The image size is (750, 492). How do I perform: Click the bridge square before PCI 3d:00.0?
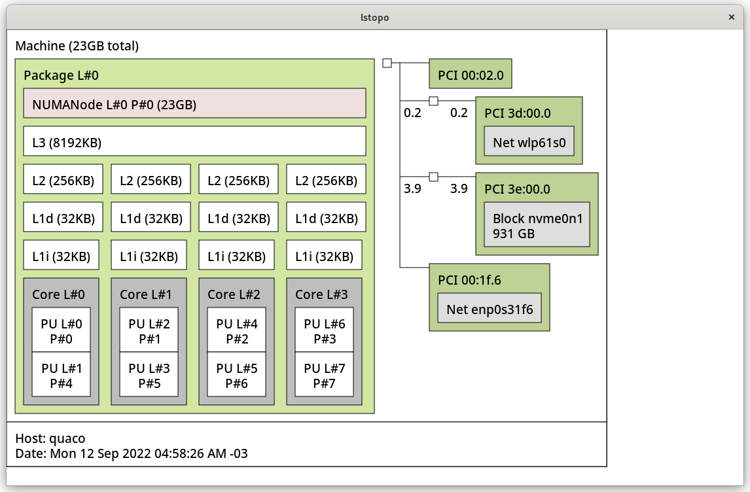click(x=433, y=101)
